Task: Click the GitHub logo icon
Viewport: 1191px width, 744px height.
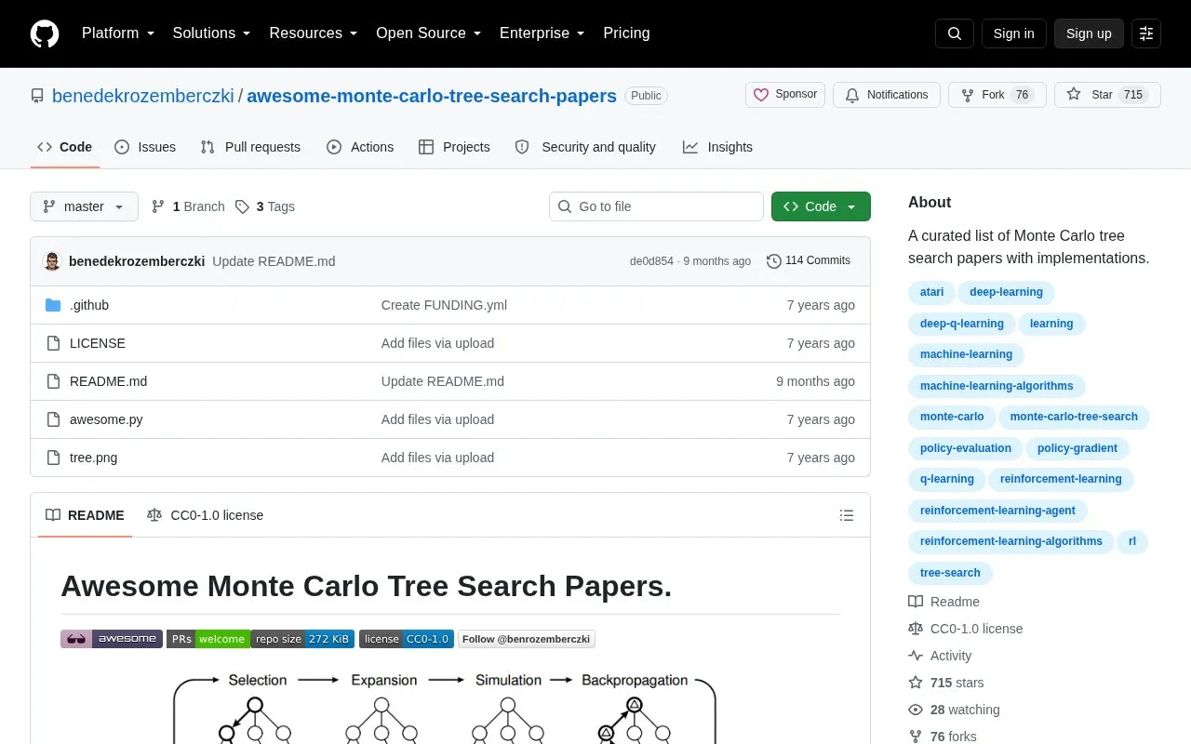Action: coord(45,33)
